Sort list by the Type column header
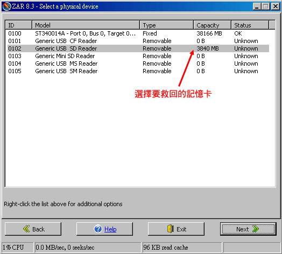 [x=167, y=25]
